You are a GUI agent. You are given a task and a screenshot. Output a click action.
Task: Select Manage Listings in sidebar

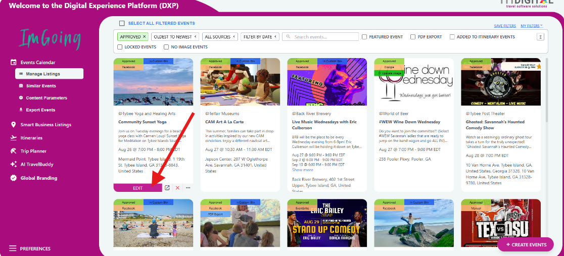point(50,74)
